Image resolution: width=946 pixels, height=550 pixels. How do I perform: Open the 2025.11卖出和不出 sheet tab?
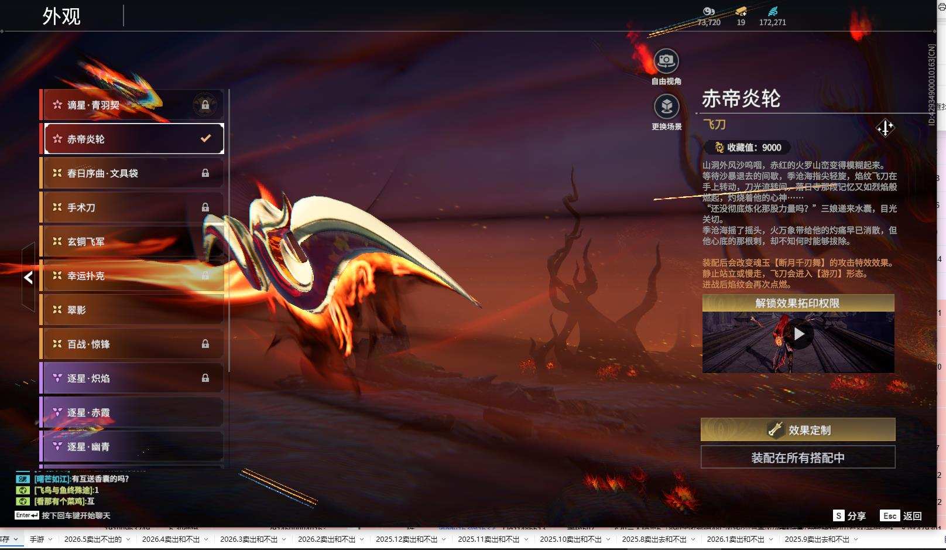[488, 539]
